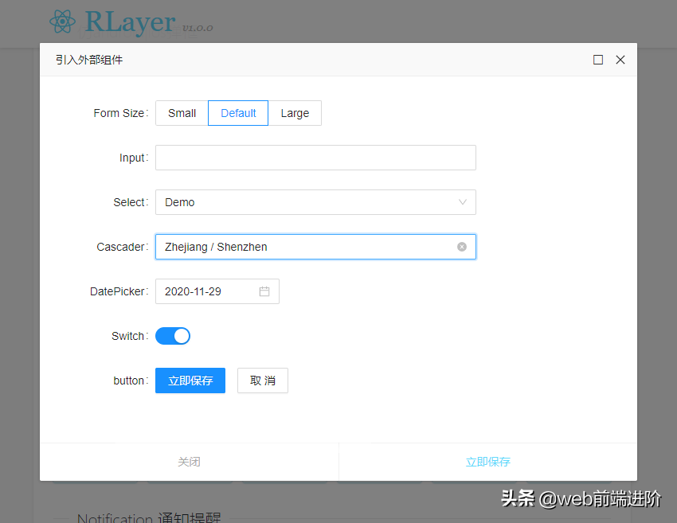Click 立即保存 in the dialog footer
This screenshot has height=523, width=677.
[488, 462]
